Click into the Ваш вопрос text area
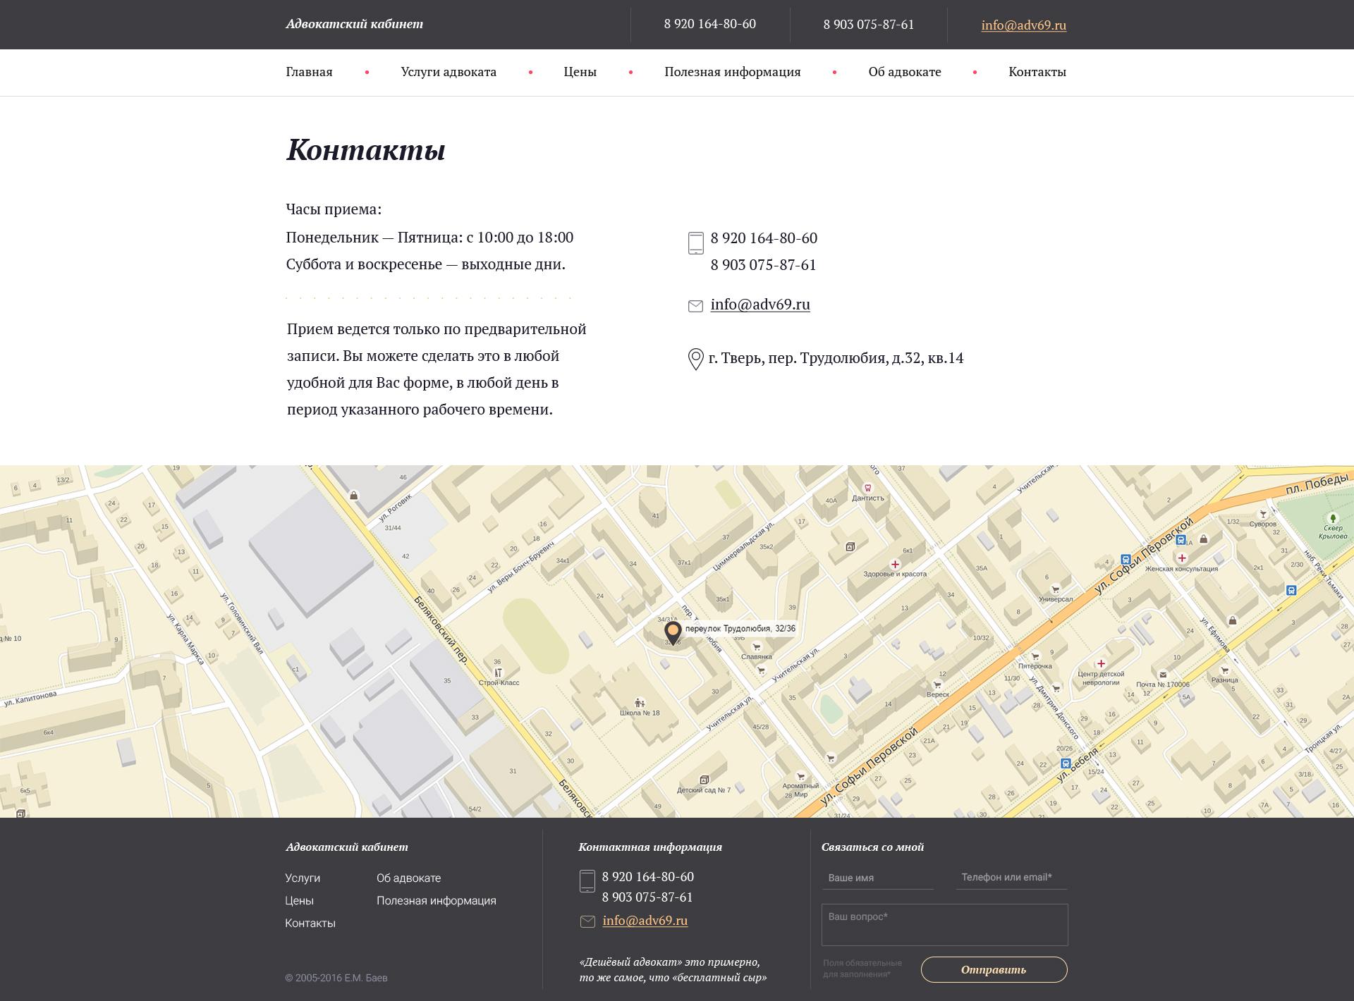 tap(944, 925)
